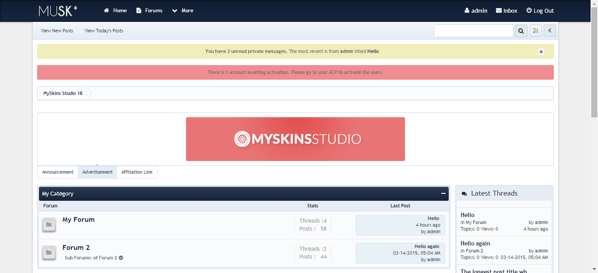
Task: Click the MySkinsStudio banner image
Action: pos(295,139)
